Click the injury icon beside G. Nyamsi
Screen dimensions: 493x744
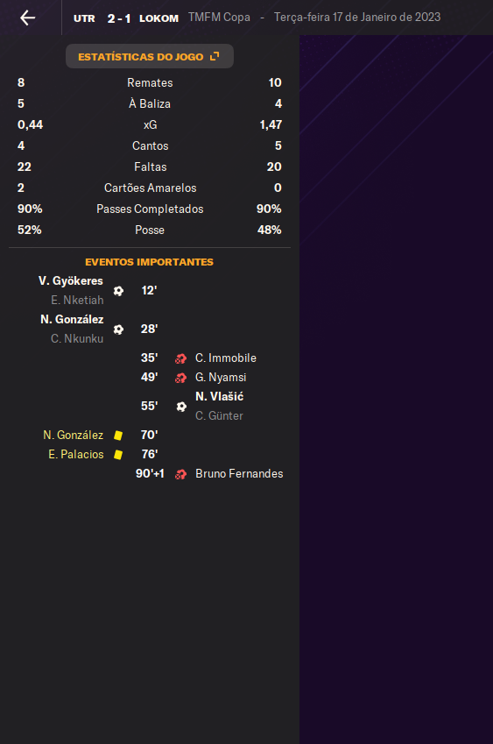tap(180, 379)
